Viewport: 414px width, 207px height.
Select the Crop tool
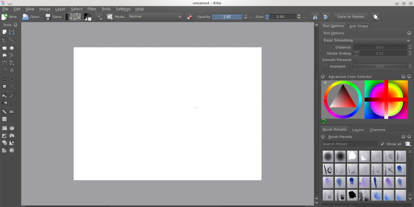[x=4, y=79]
